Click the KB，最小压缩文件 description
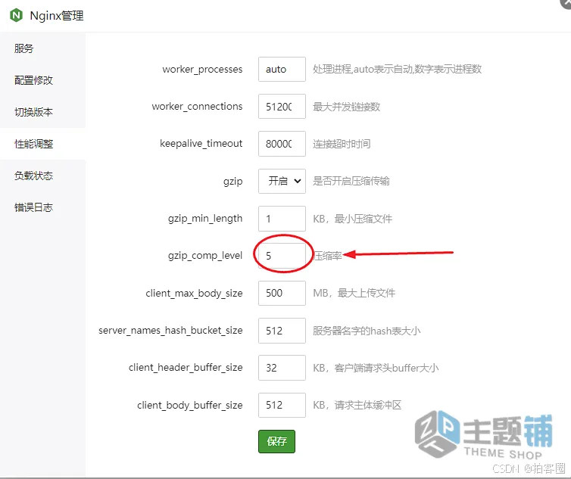 [x=353, y=219]
